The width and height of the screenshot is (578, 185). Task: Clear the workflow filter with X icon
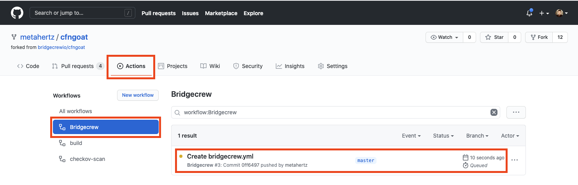tap(494, 112)
